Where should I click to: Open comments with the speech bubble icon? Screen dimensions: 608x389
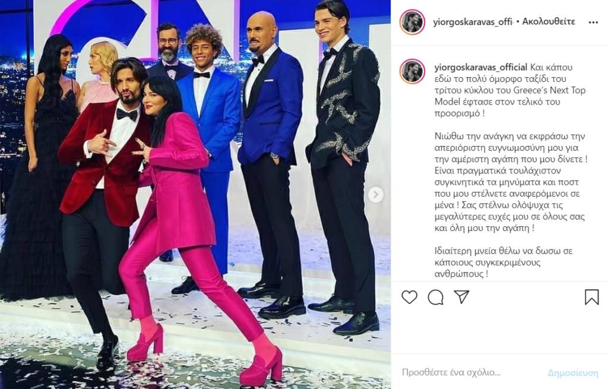(x=435, y=298)
